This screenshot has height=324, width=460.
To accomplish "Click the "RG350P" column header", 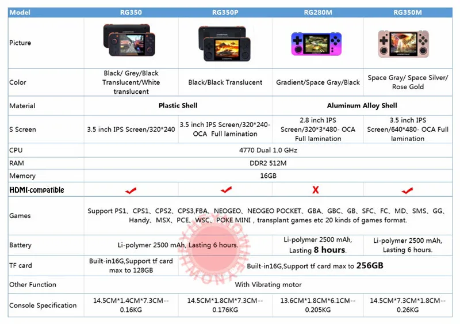I will pyautogui.click(x=225, y=12).
